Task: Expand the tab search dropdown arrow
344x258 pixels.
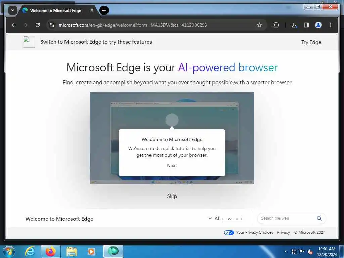Action: (12, 10)
